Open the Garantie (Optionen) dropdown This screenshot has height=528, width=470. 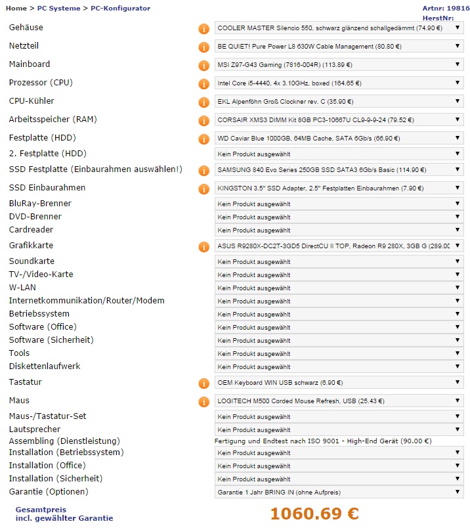[339, 492]
